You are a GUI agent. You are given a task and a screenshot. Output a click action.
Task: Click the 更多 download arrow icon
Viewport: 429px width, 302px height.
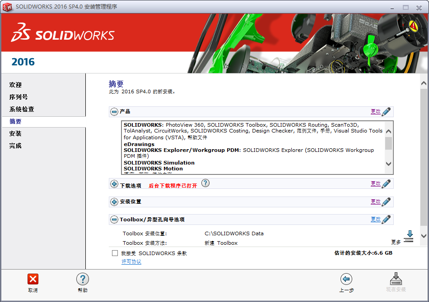[x=409, y=237]
